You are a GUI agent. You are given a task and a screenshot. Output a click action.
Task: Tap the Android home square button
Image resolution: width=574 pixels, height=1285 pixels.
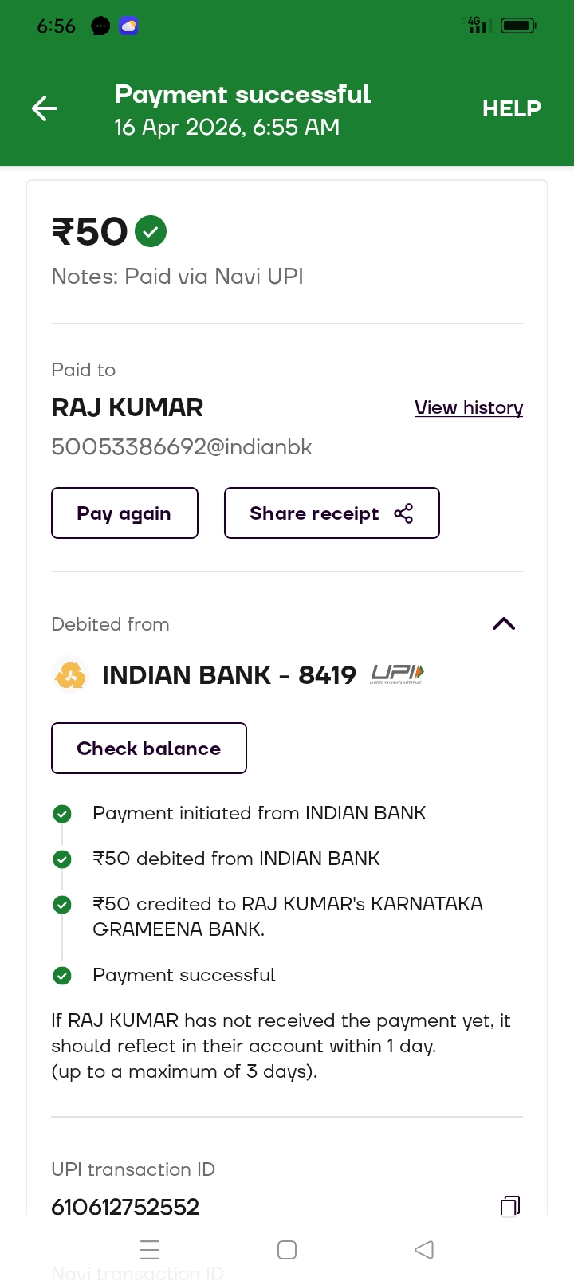(x=287, y=1249)
